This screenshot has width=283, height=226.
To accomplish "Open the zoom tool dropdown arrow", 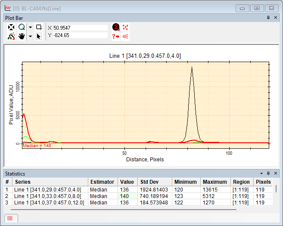I will (30, 27).
